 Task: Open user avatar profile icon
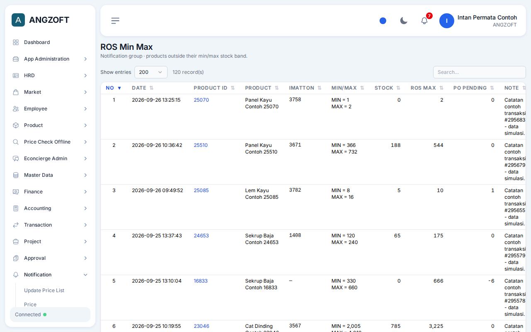pyautogui.click(x=447, y=21)
